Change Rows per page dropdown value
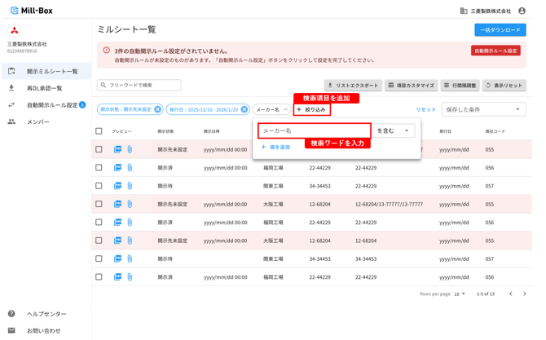 [x=460, y=294]
